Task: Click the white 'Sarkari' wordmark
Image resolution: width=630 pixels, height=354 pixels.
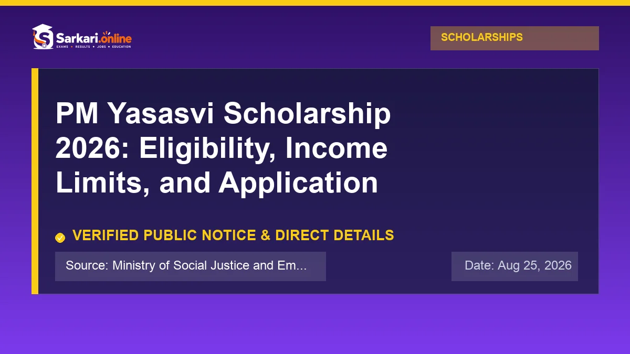Action: 77,38
